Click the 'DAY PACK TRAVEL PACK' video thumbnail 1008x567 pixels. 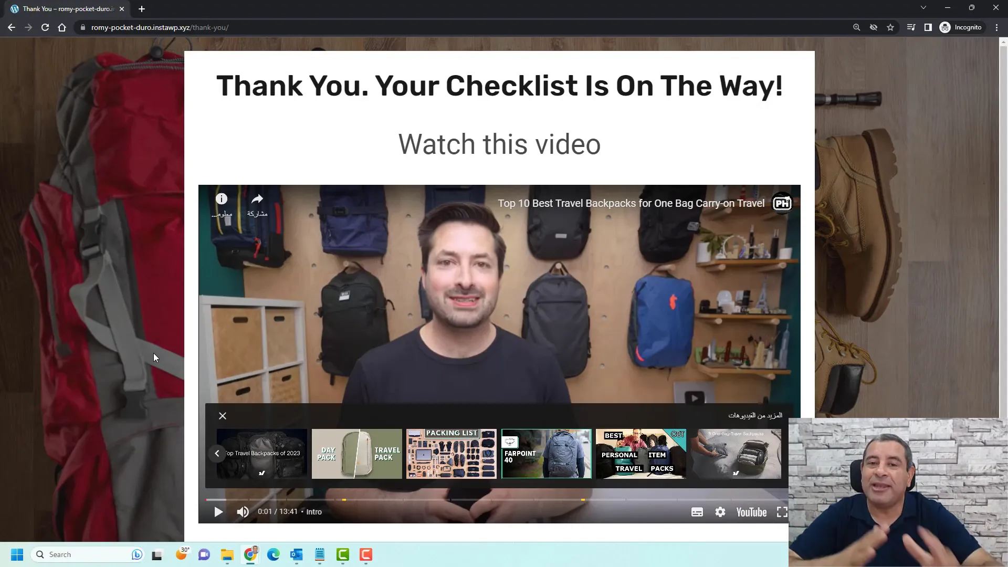click(357, 454)
